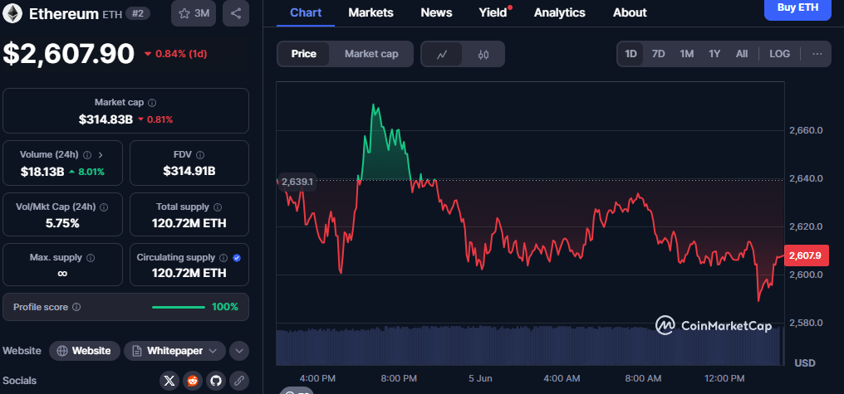Open the Volume (24h) details arrow
This screenshot has width=844, height=394.
pos(101,155)
